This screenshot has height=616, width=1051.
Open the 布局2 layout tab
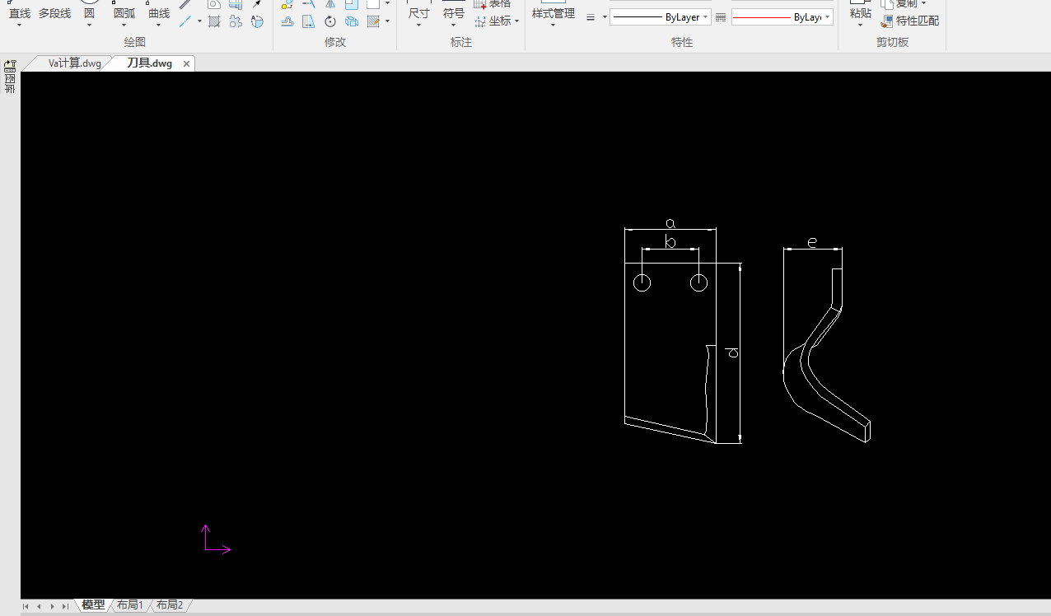[170, 605]
